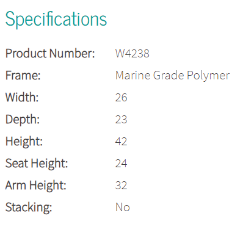Click the stacking value No

123,208
